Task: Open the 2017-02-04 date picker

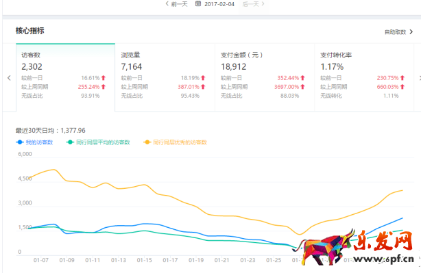Action: click(x=219, y=4)
